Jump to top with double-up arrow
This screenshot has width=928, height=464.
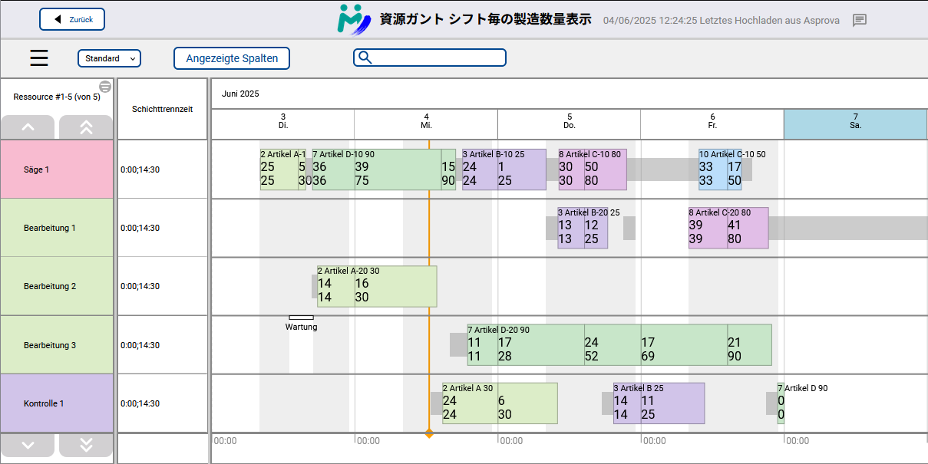coord(86,127)
